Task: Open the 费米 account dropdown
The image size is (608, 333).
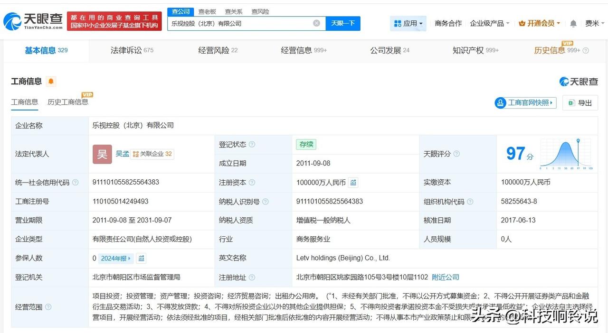Action: pos(595,23)
